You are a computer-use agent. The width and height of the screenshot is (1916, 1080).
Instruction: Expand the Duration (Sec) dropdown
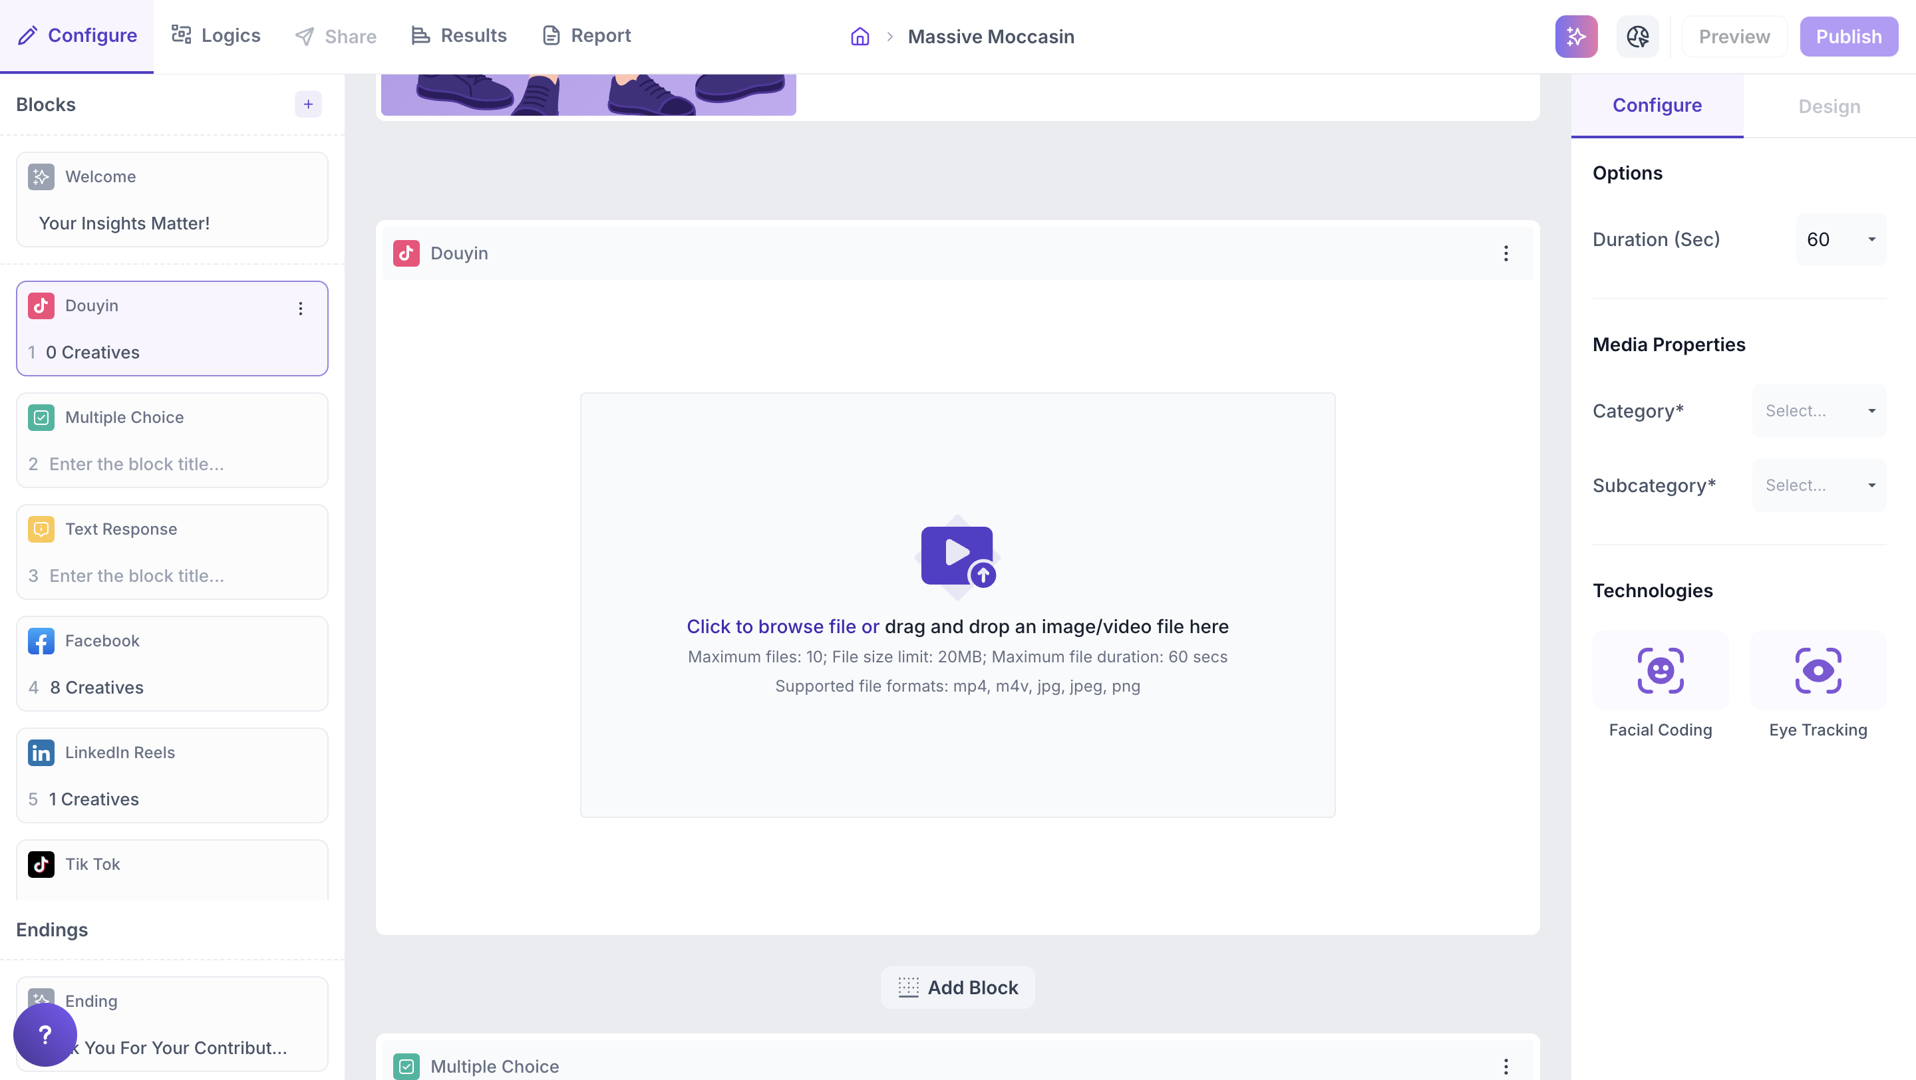(x=1840, y=239)
